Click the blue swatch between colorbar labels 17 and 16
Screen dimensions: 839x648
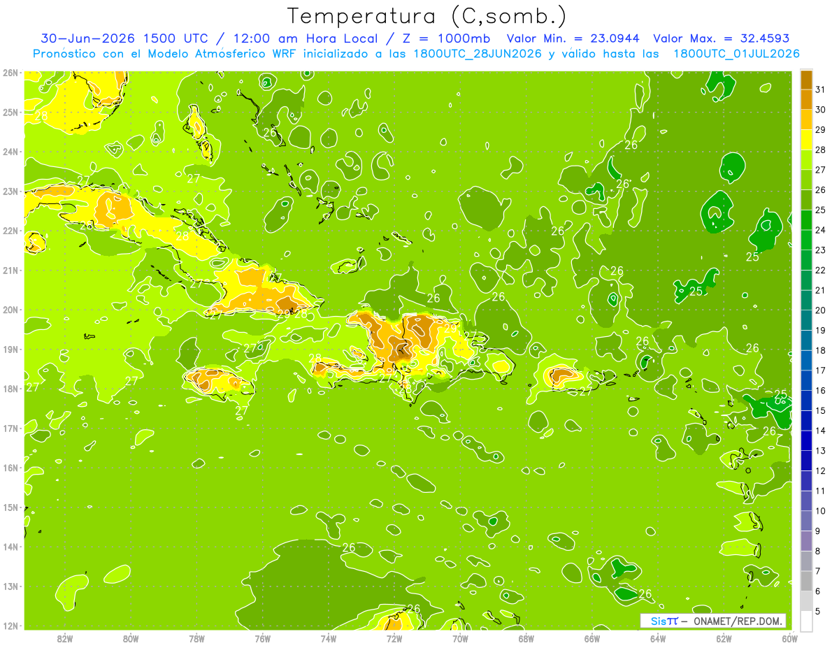806,380
